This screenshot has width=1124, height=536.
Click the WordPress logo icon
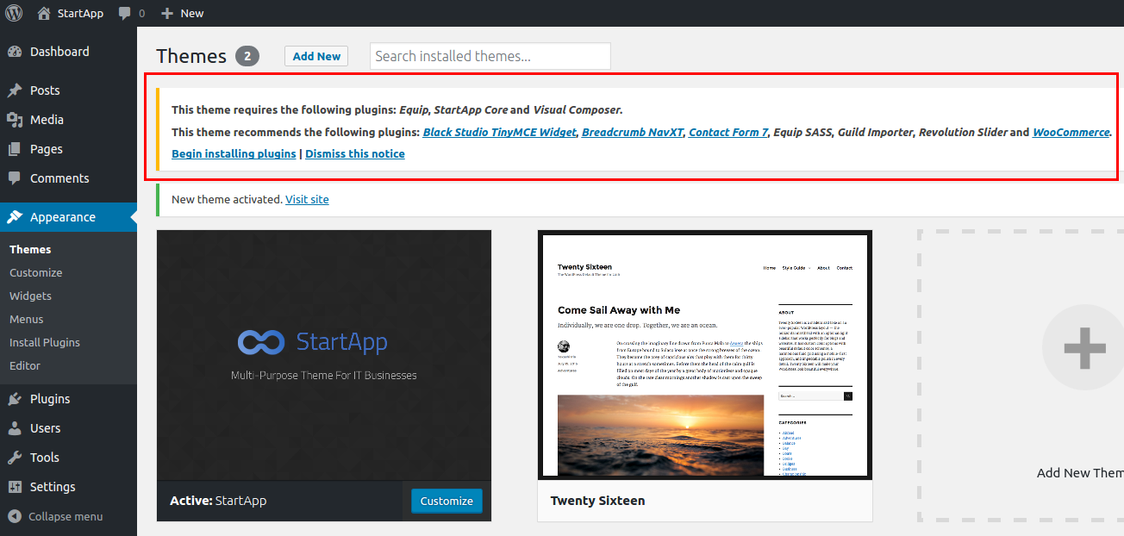(x=14, y=13)
